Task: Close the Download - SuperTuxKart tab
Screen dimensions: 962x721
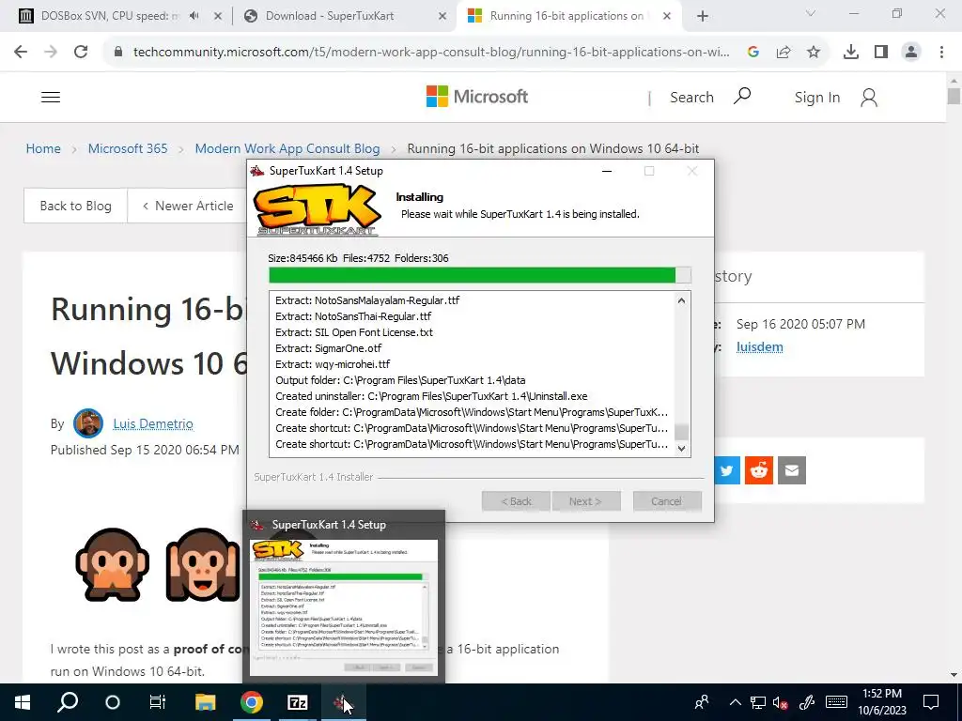Action: (x=442, y=17)
